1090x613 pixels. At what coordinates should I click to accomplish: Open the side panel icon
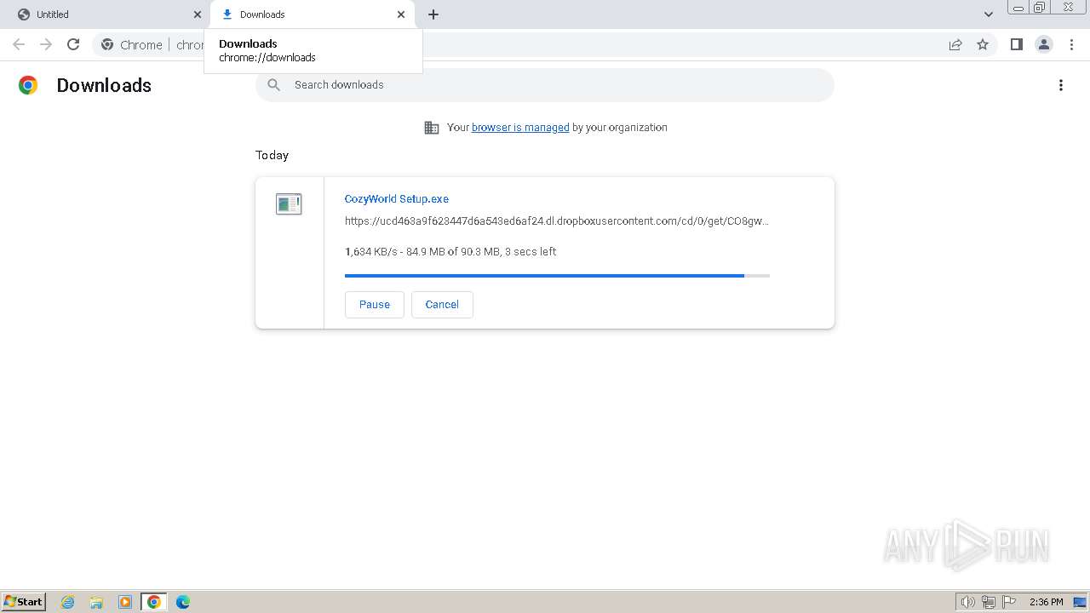[x=1016, y=44]
